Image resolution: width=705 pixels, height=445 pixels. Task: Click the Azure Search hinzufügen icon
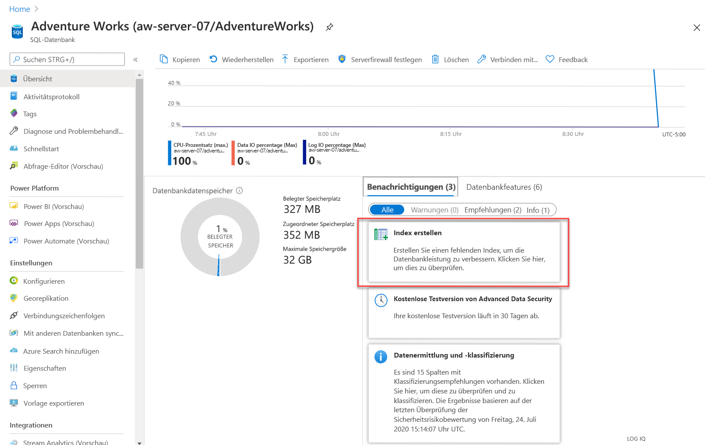[14, 351]
